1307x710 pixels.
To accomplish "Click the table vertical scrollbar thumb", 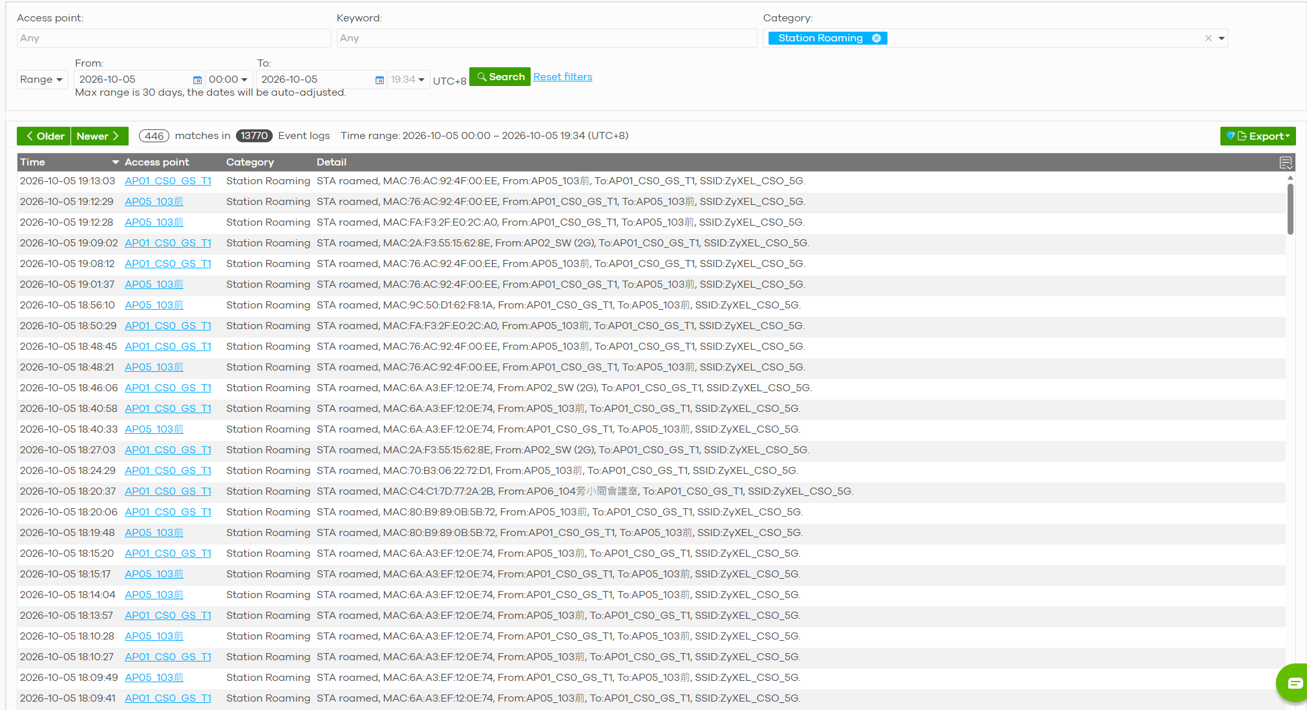I will click(1290, 209).
